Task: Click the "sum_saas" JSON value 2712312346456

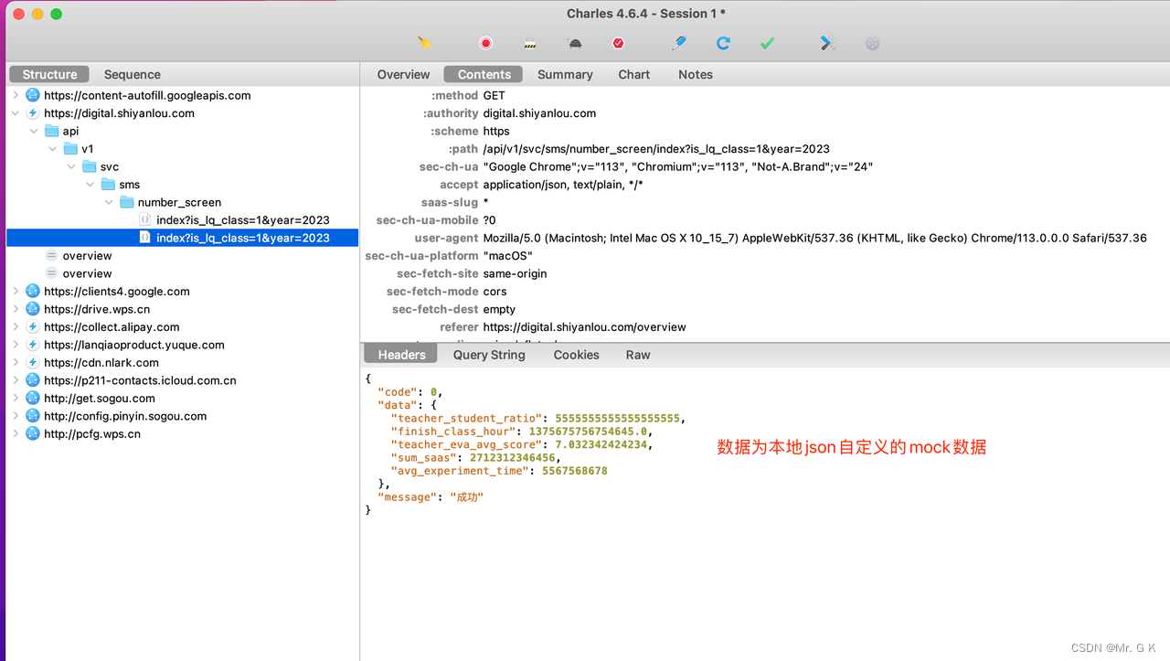Action: pyautogui.click(x=512, y=458)
